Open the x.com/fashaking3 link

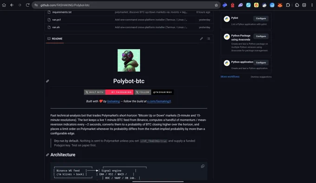pos(159,101)
